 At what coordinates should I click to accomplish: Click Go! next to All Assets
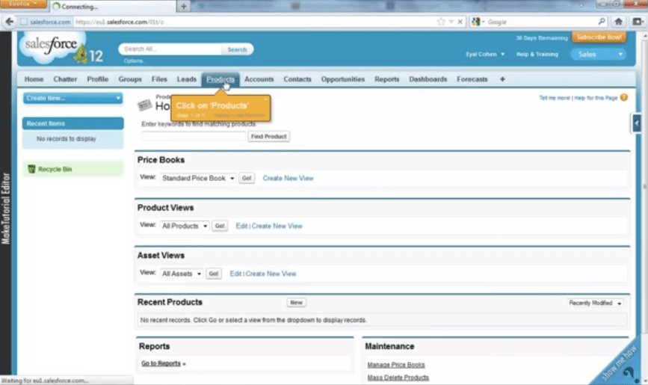[213, 274]
